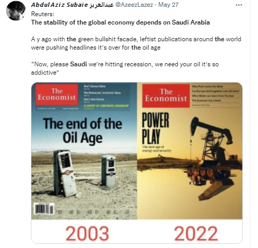Click the 2003 Economist cover image
This screenshot has height=248, width=258.
[84, 151]
